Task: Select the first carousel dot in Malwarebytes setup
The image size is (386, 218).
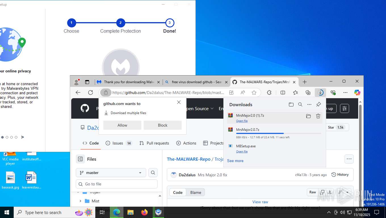Action: tap(3, 137)
